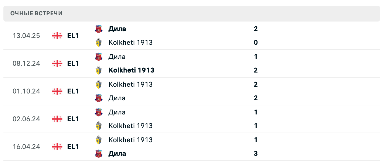Open the EL1 league label in the top row

pos(73,36)
